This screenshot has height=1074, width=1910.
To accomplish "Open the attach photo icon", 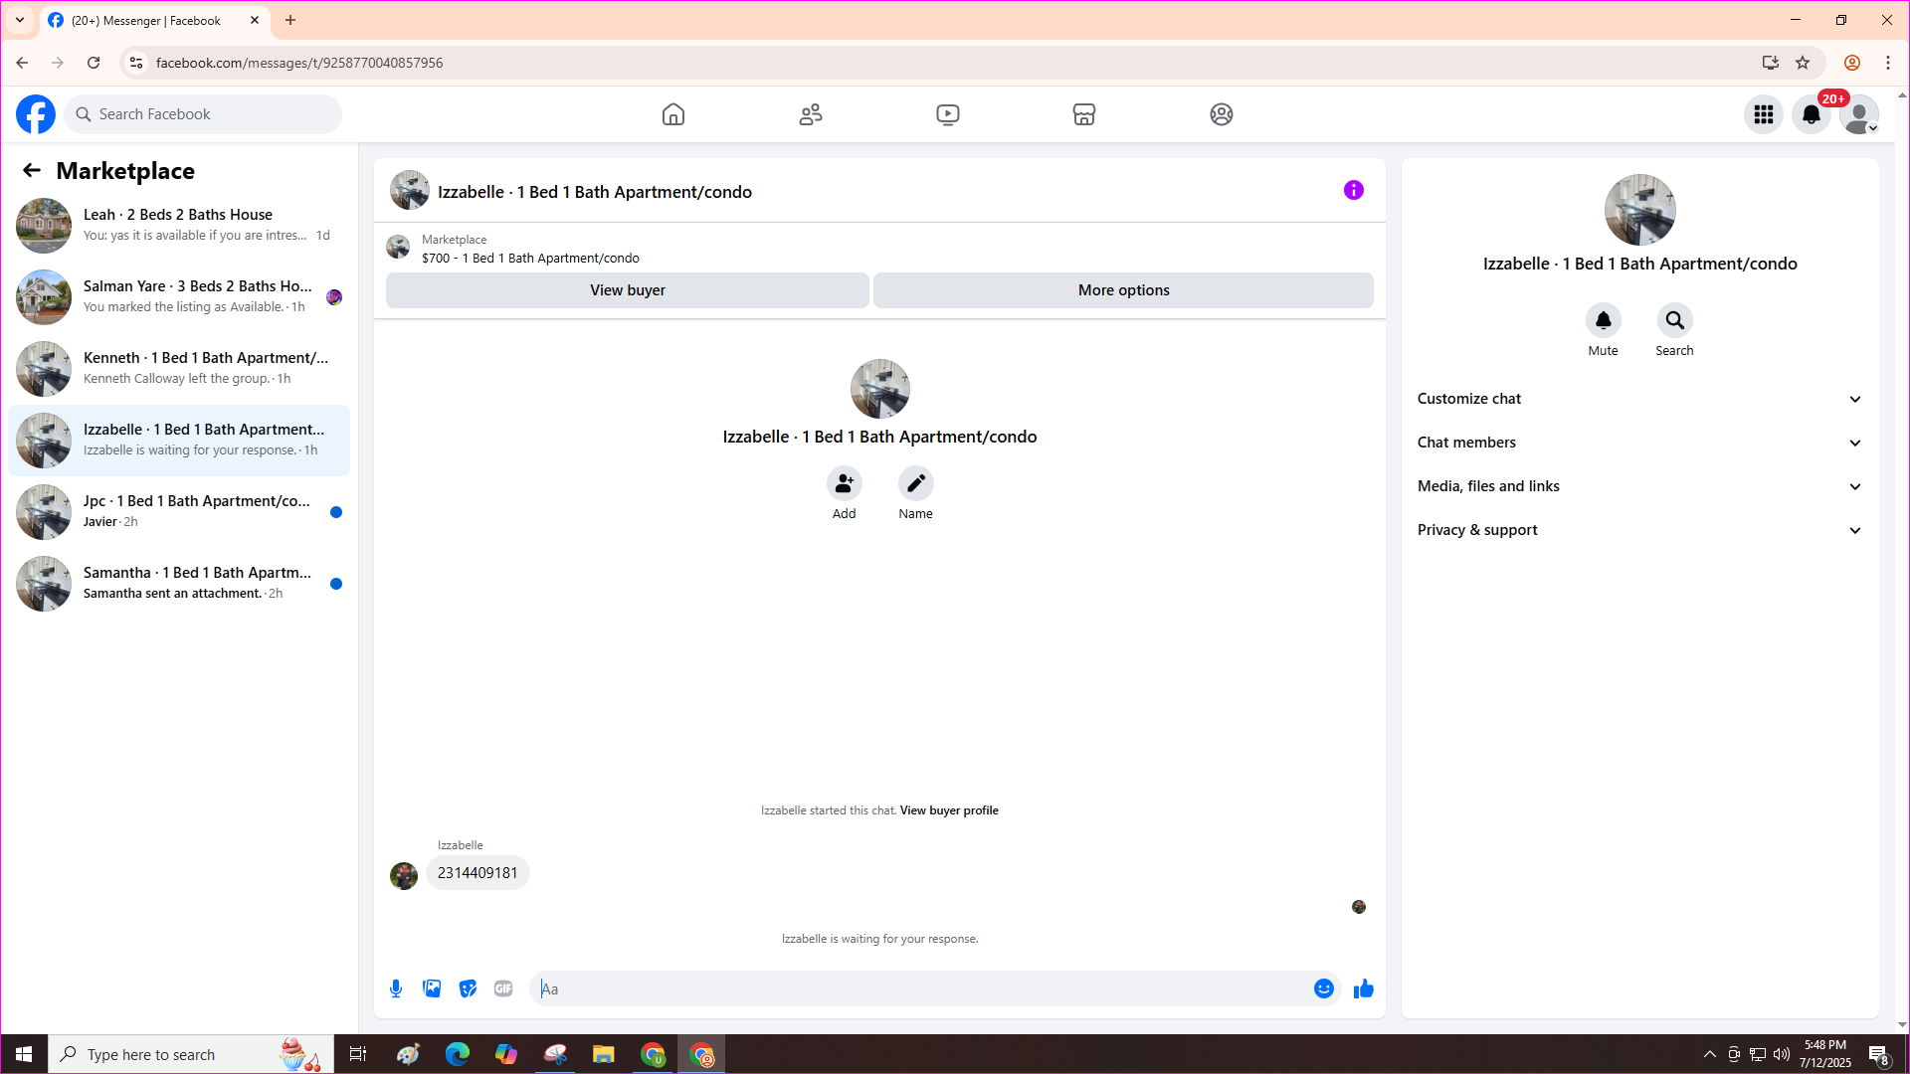I will click(x=432, y=988).
